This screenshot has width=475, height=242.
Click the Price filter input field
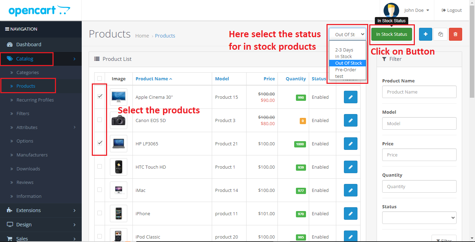coord(419,155)
